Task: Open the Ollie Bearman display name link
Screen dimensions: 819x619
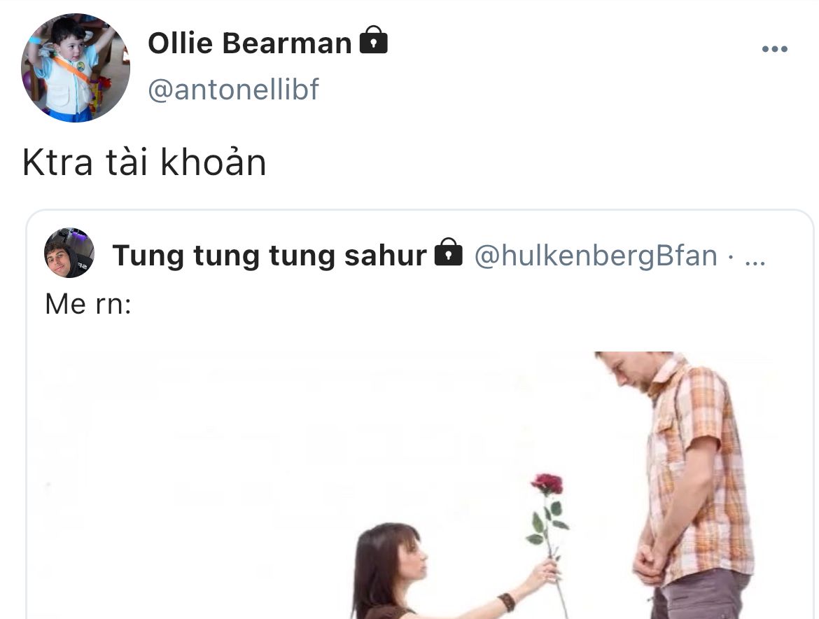Action: click(250, 43)
